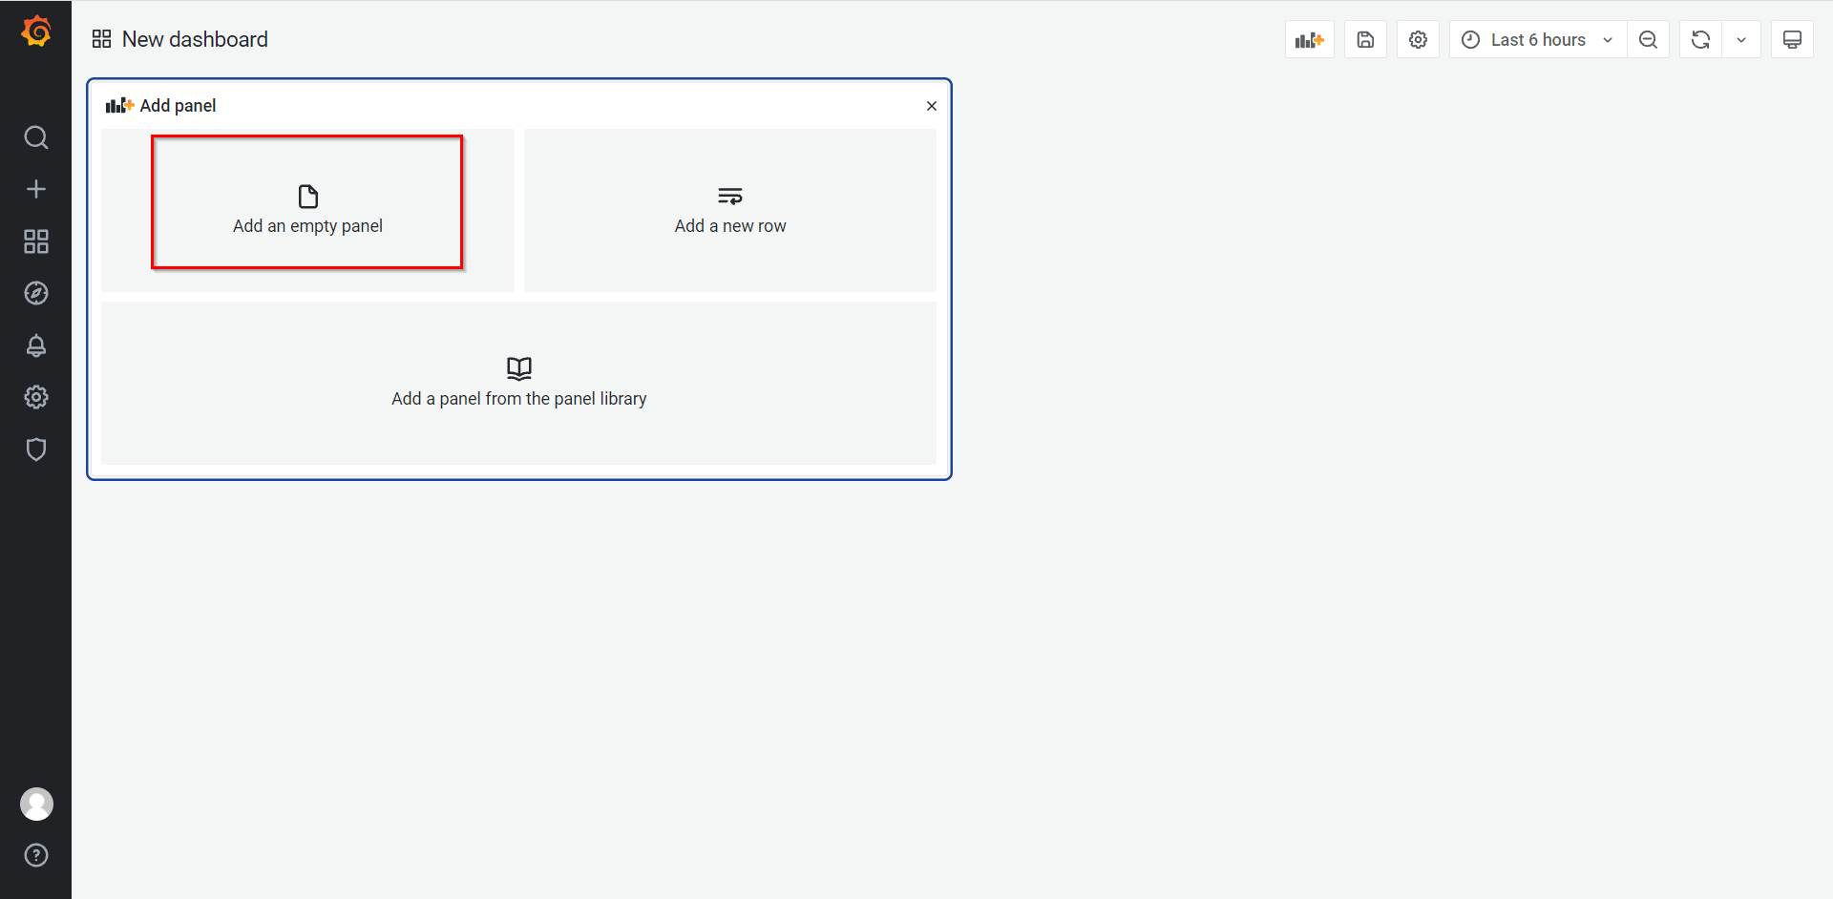The image size is (1833, 899).
Task: Click the Grafana logo home icon
Action: [36, 31]
